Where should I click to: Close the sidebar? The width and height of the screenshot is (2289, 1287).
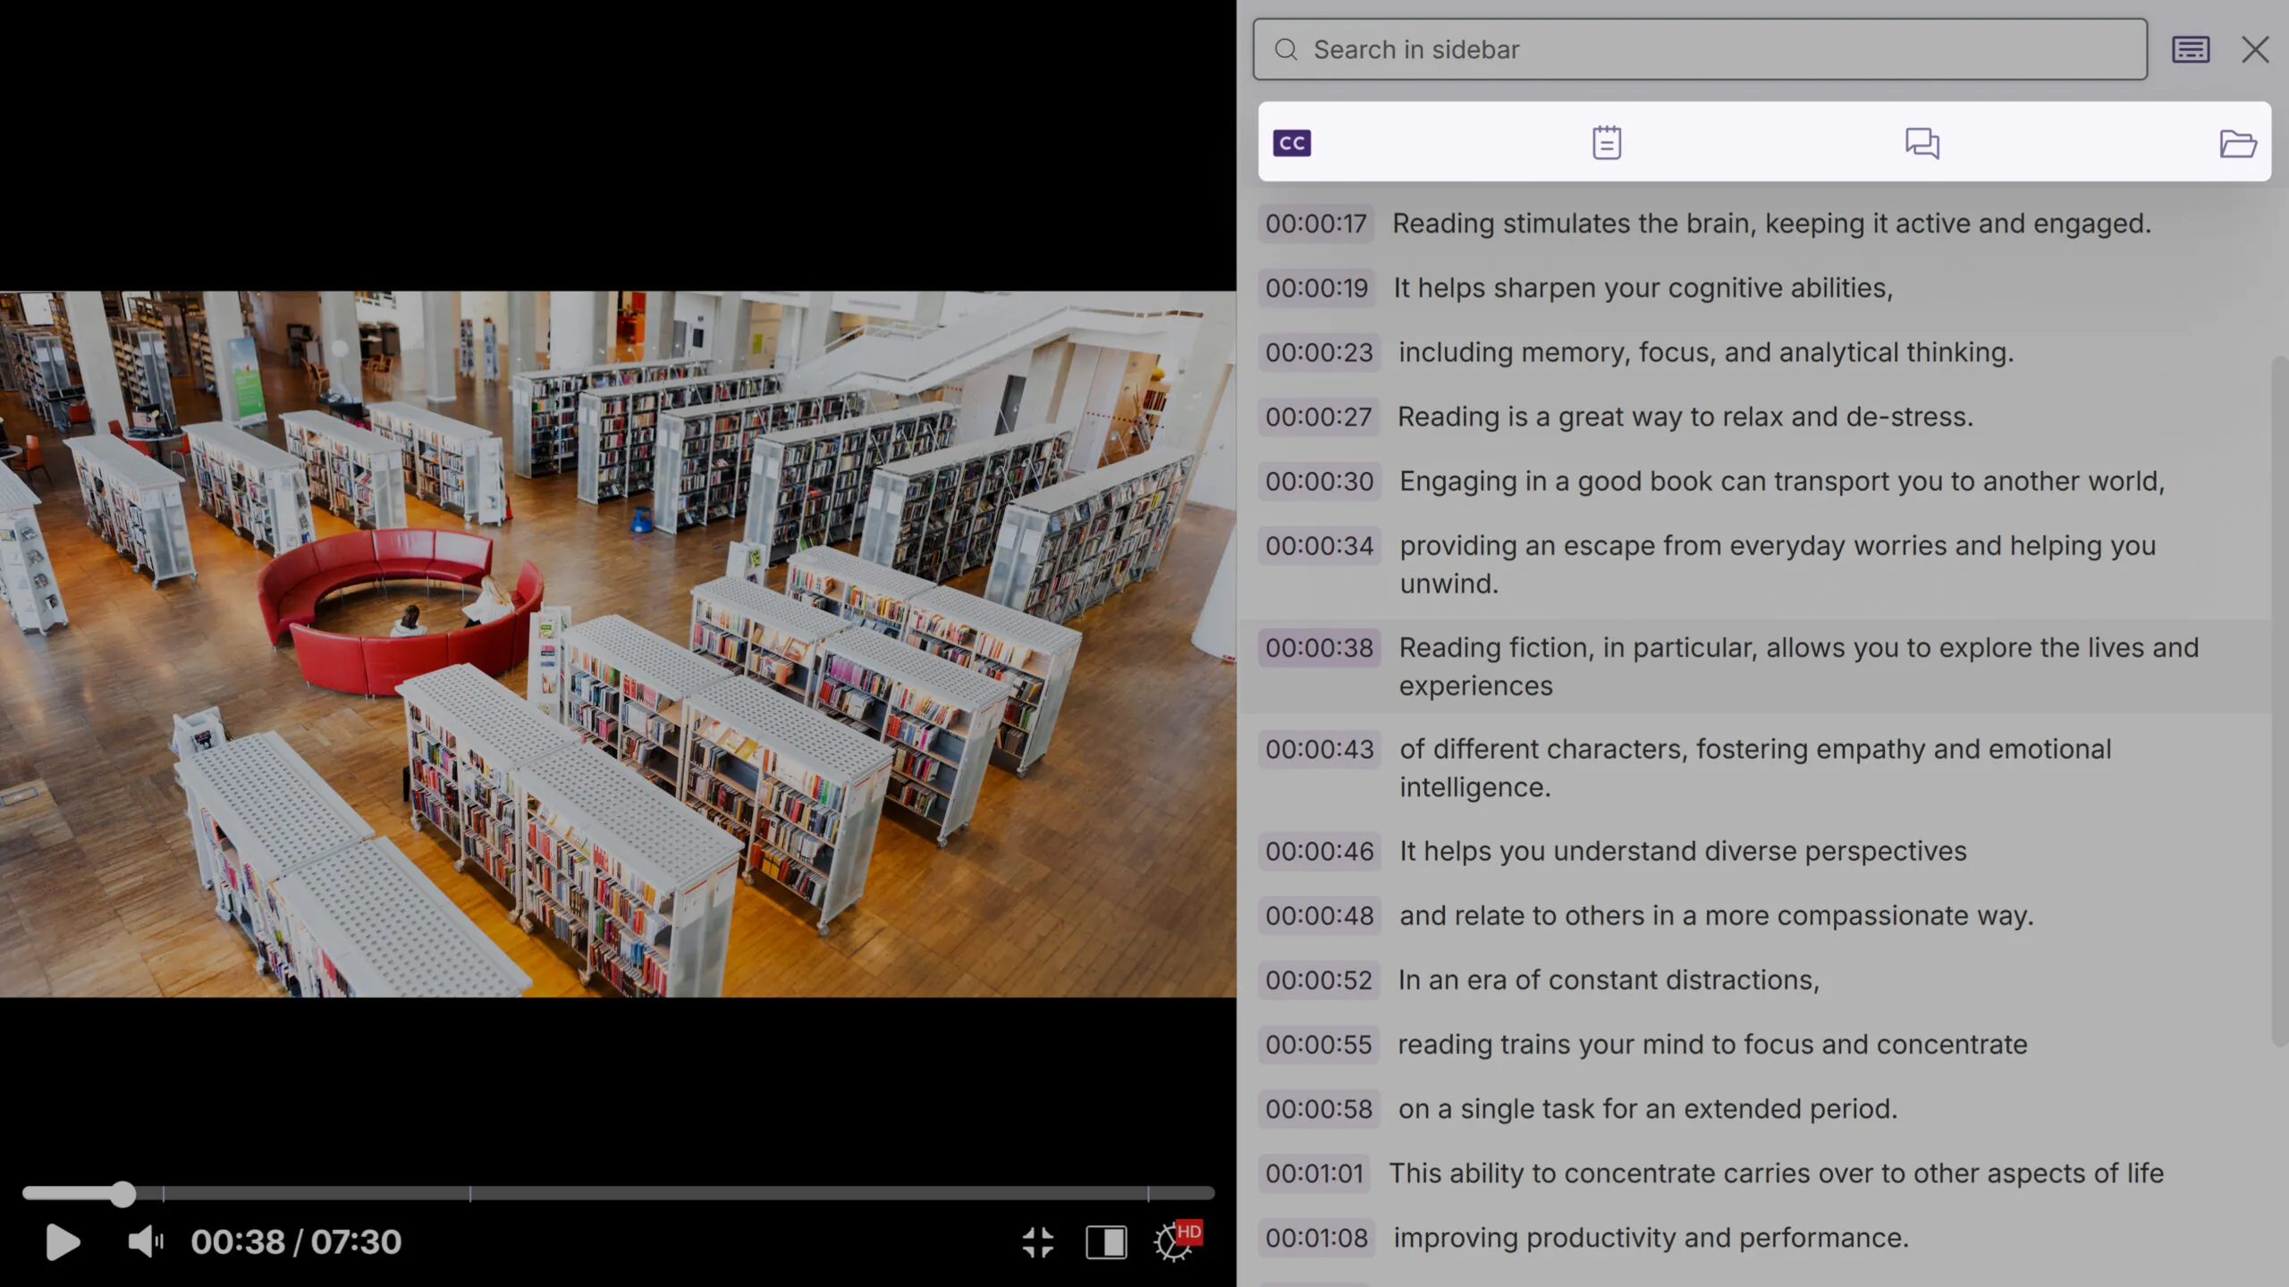click(x=2255, y=49)
